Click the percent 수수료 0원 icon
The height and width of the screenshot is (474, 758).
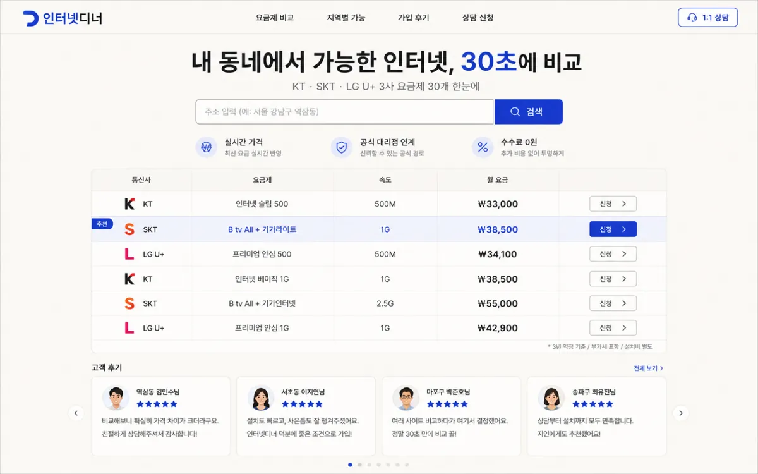point(483,147)
